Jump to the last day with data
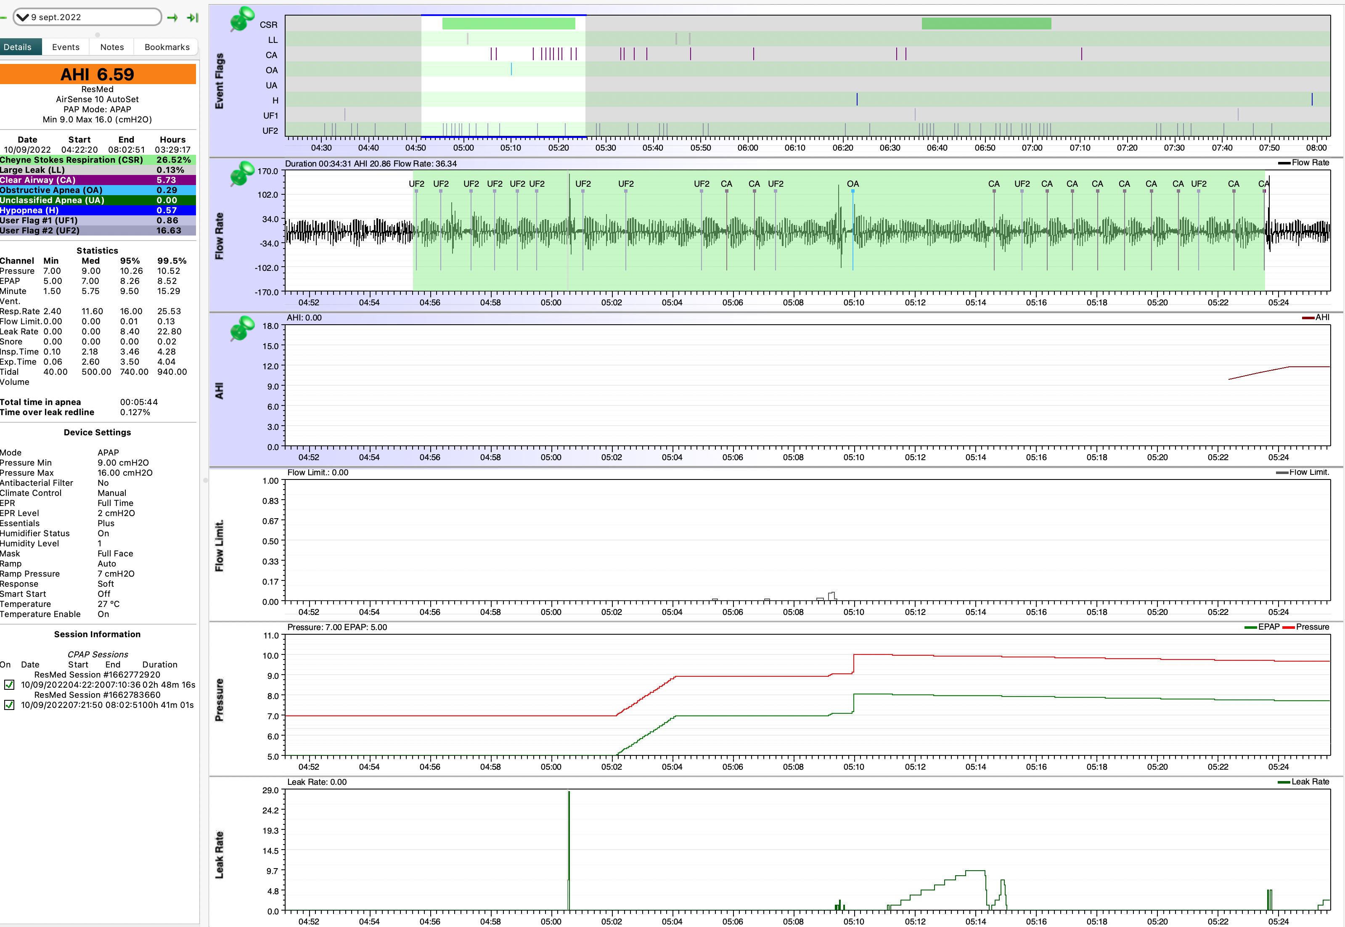 click(192, 17)
